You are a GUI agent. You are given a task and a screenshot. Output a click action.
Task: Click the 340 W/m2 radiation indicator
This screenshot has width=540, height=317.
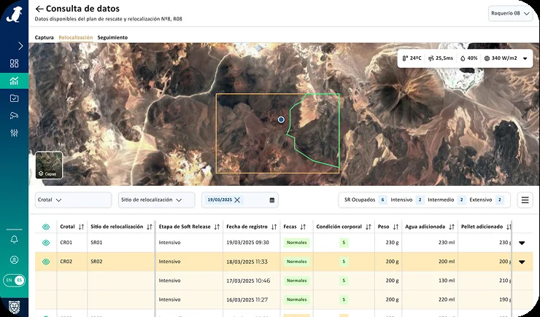coord(501,58)
